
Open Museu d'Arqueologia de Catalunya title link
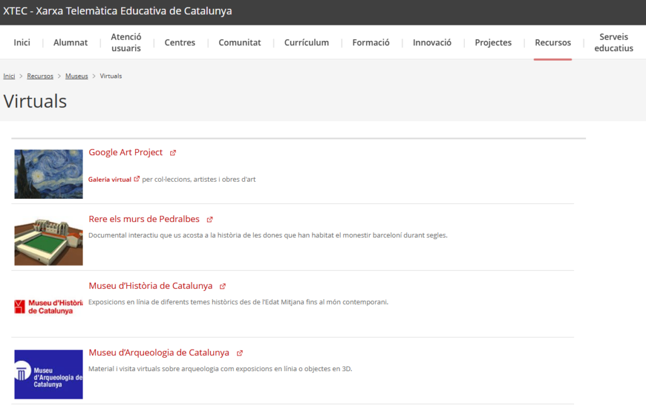coord(159,353)
